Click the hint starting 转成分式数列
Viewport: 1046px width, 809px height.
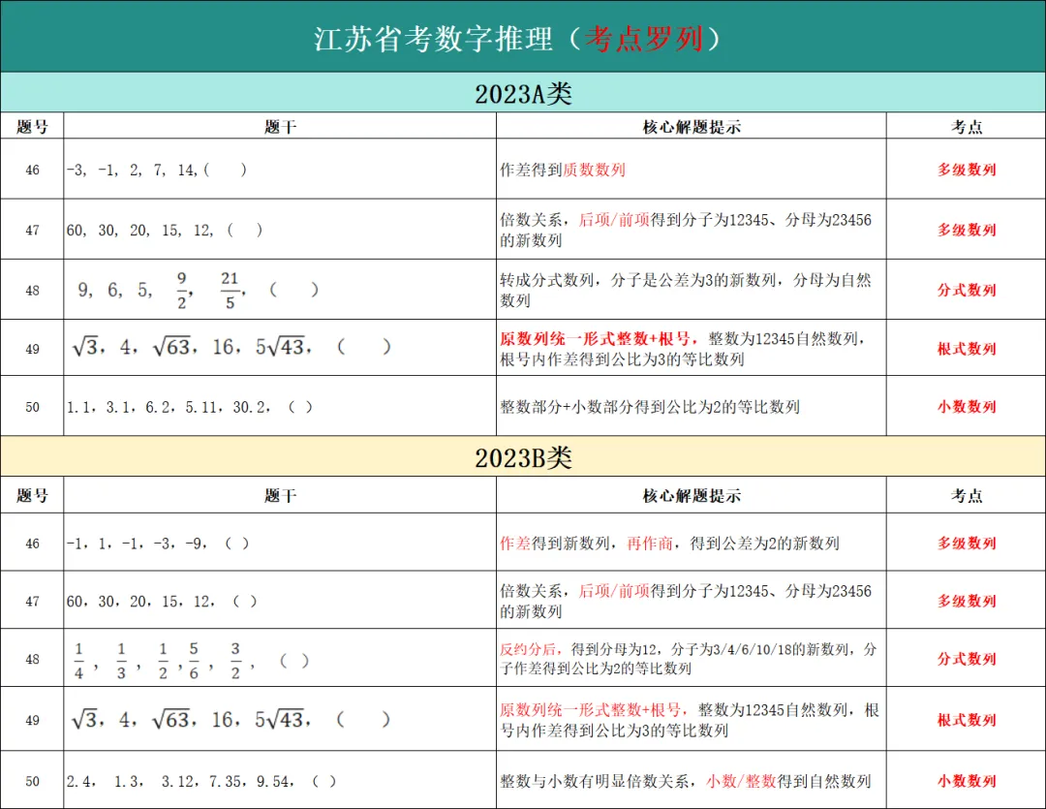pos(686,290)
